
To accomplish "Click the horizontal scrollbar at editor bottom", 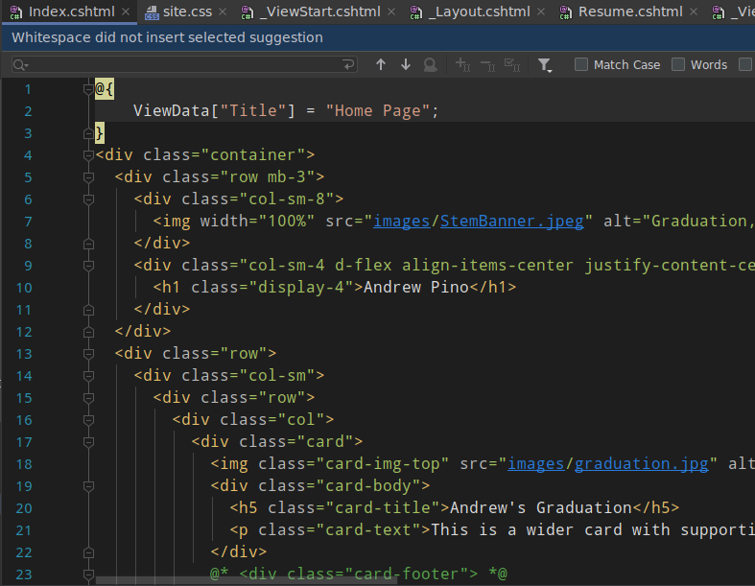I will pyautogui.click(x=247, y=581).
